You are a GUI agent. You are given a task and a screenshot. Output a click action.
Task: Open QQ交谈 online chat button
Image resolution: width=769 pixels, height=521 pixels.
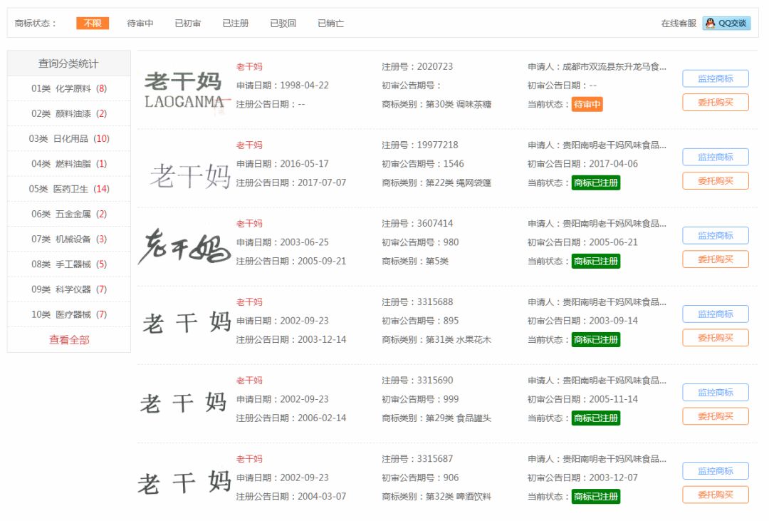[x=726, y=23]
